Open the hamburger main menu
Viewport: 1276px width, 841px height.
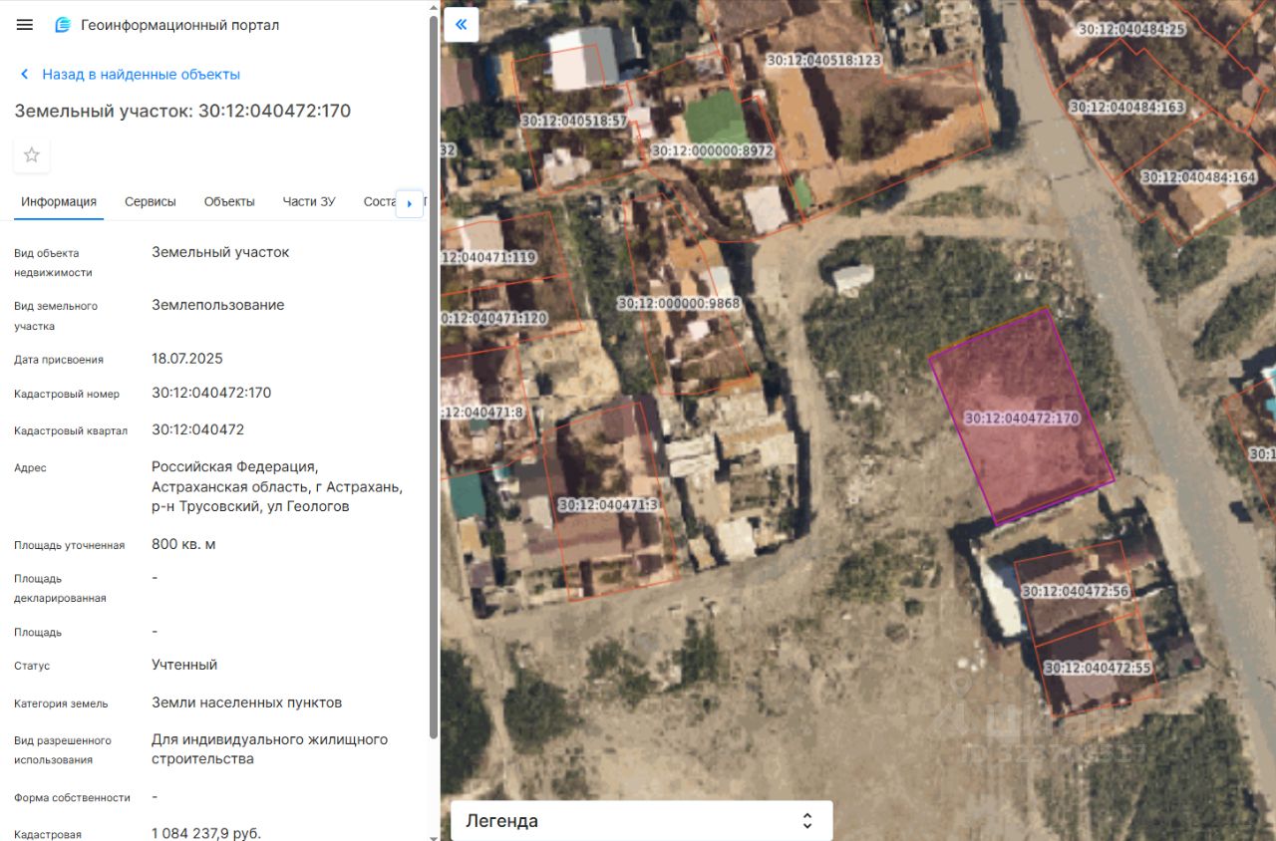(x=25, y=25)
